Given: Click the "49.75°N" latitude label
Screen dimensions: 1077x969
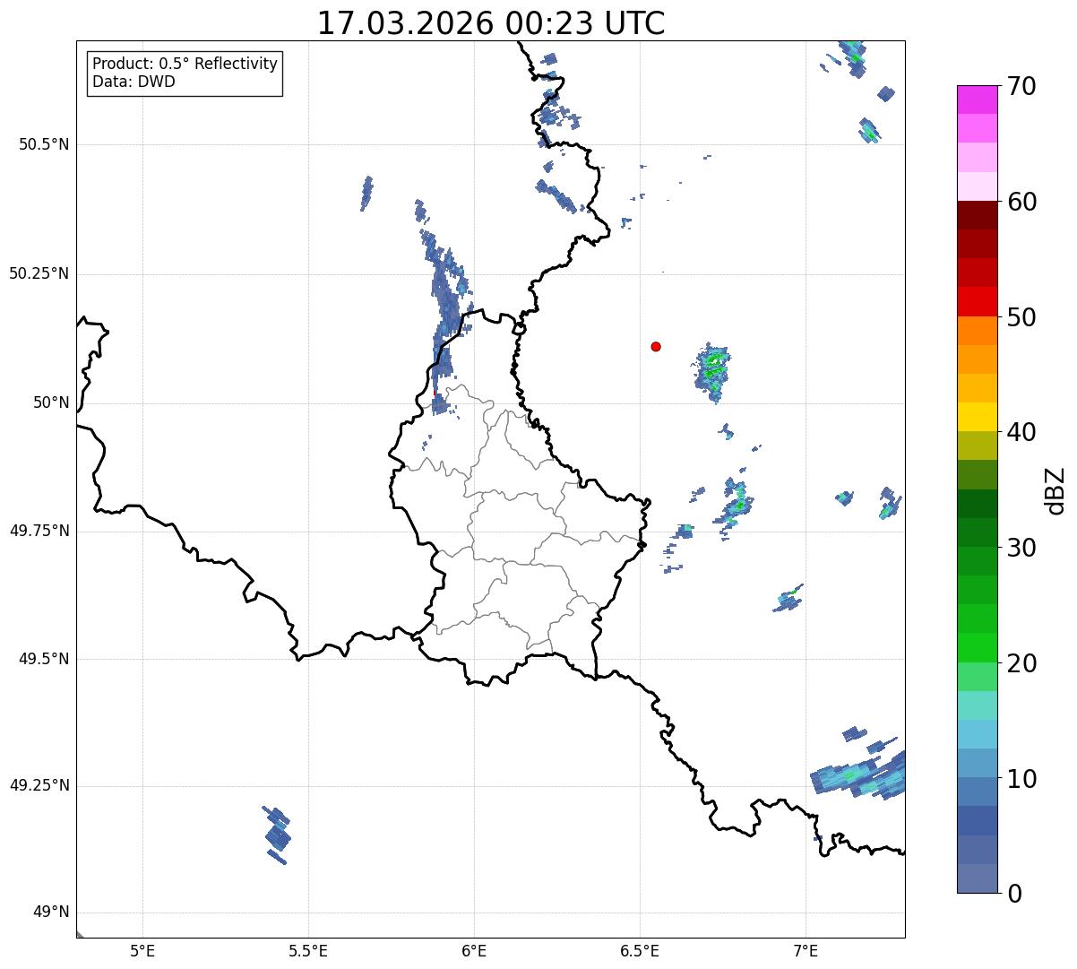Looking at the screenshot, I should (39, 531).
